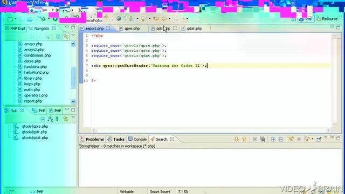
Task: Open dropdown beside previous annotation arrow
Action: [150, 19]
